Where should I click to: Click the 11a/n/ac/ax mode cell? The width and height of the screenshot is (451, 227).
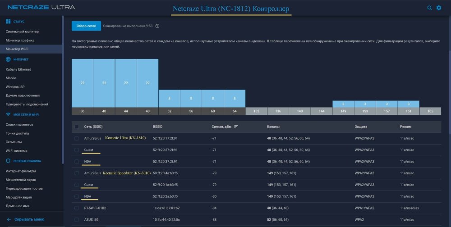(410, 208)
